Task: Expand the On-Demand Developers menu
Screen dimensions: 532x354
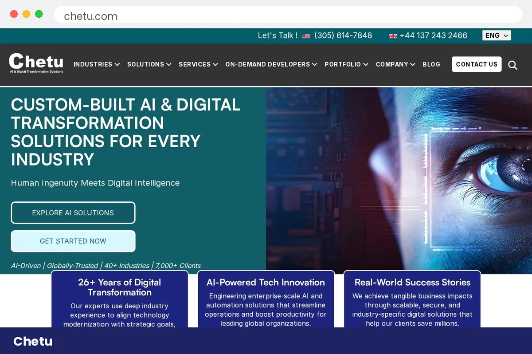Action: [271, 64]
